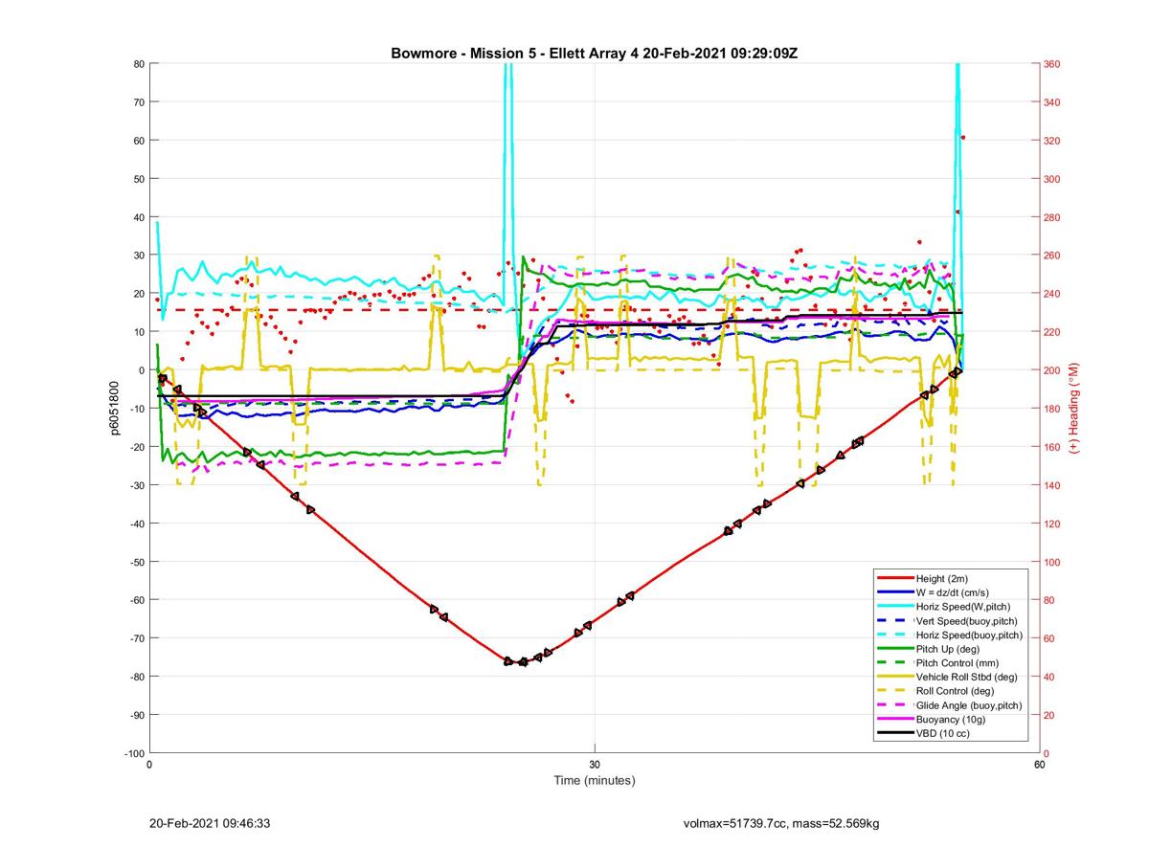Click the "120" heading axis tick label
This screenshot has height=847, width=1149.
(1053, 524)
